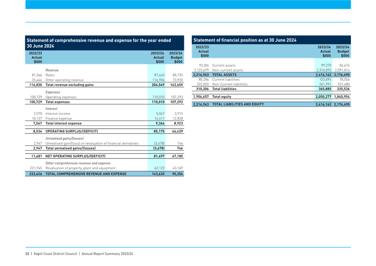
Task: Click the 87,643 rates actual value
Action: (159, 75)
